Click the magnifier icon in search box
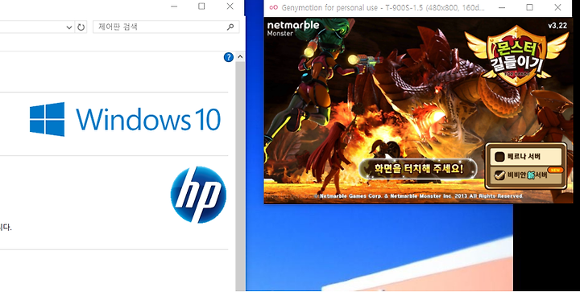The height and width of the screenshot is (292, 580). tap(230, 27)
